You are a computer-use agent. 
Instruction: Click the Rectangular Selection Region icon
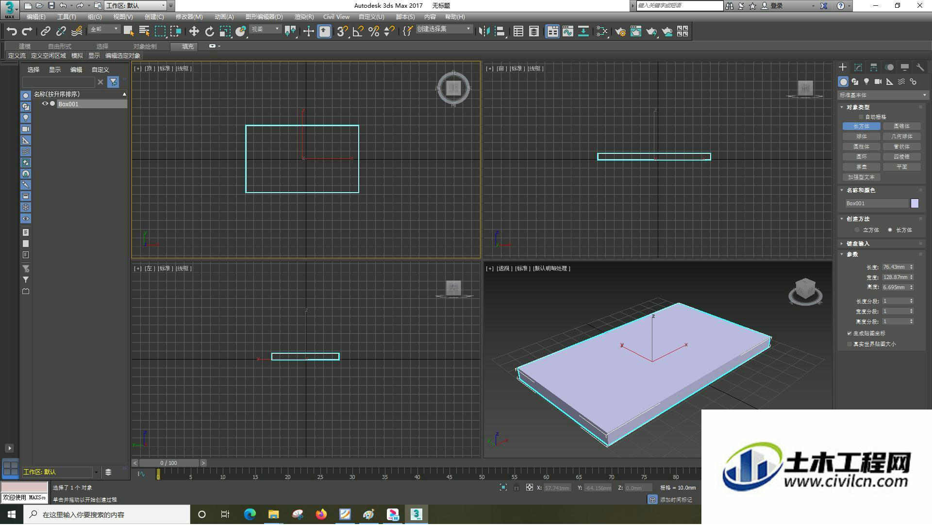[x=160, y=32]
